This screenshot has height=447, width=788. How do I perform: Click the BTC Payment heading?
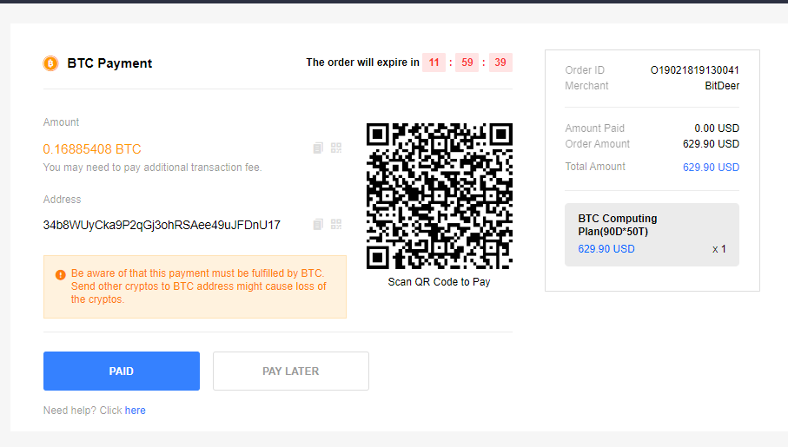point(109,63)
